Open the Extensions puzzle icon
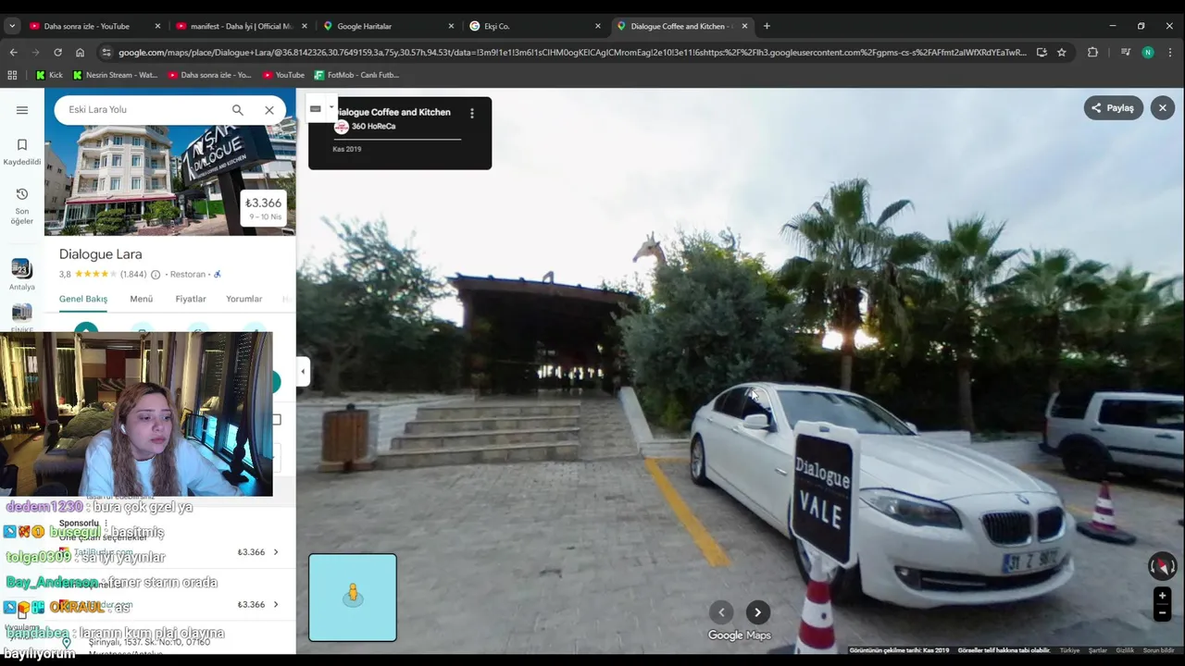Viewport: 1185px width, 666px height. (x=1092, y=53)
